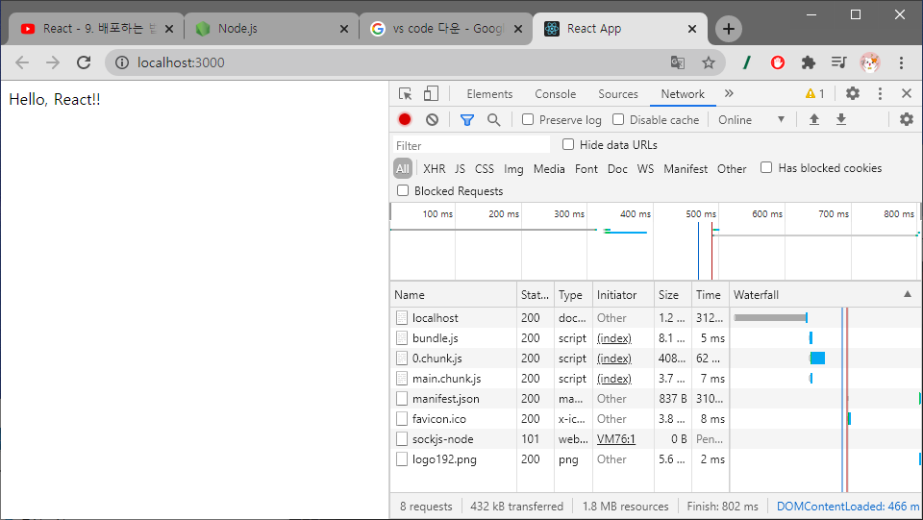The image size is (923, 520).
Task: Sort by Name column header
Action: [453, 295]
